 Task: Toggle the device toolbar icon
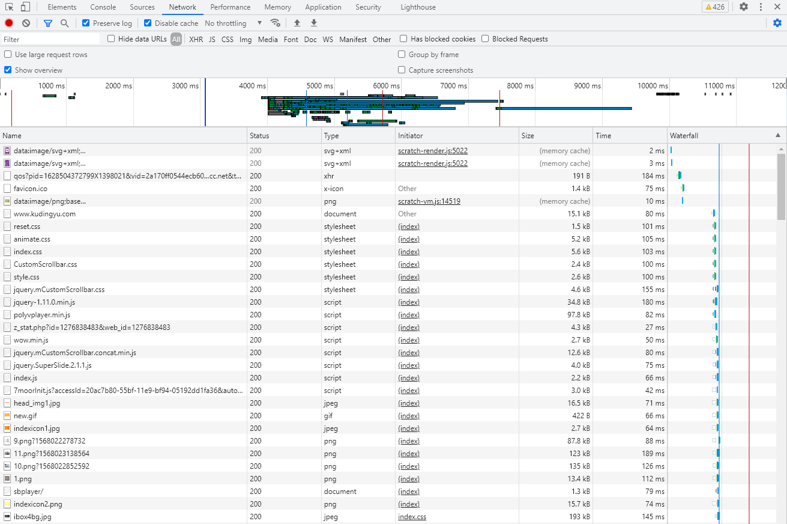[x=25, y=7]
